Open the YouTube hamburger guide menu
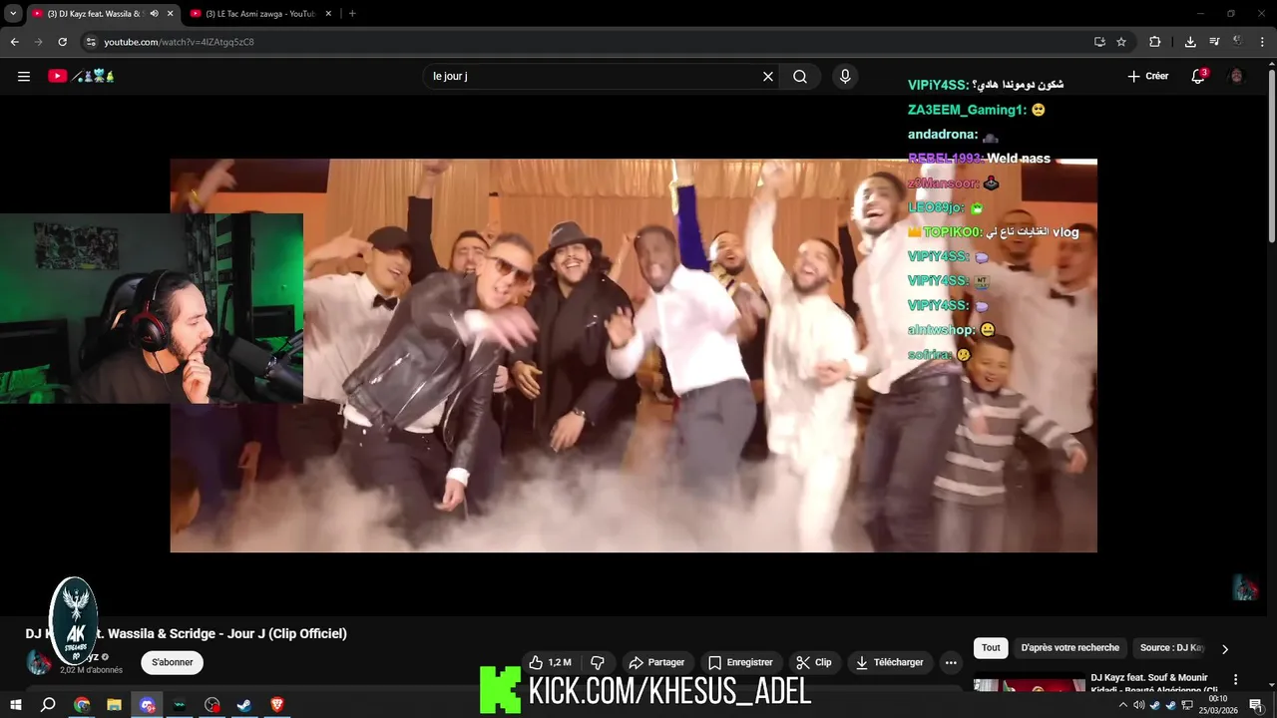1277x718 pixels. (24, 76)
